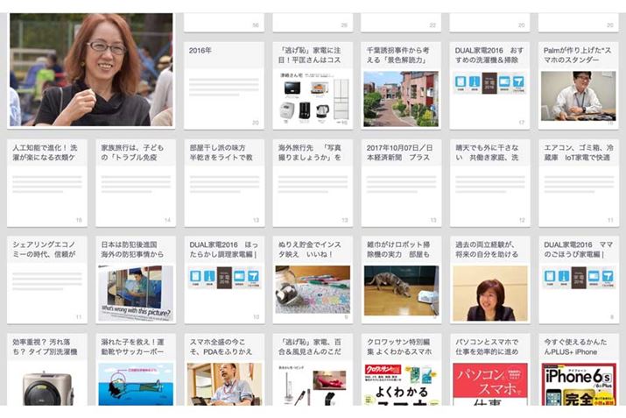Open the card 人工知能で進化！洗濯が楽になる衣類ケ
This screenshot has width=626, height=418.
click(x=47, y=183)
